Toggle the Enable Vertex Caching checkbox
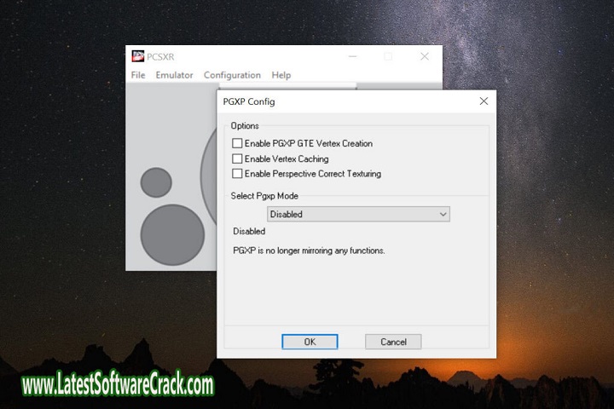614x409 pixels. coord(237,158)
